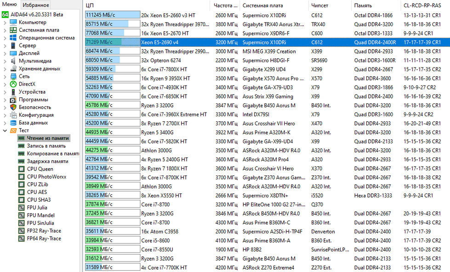The width and height of the screenshot is (450, 272).
Task: Switch to the Меню tab
Action: [x=10, y=4]
